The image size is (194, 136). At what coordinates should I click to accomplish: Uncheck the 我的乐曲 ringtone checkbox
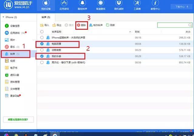point(42,56)
